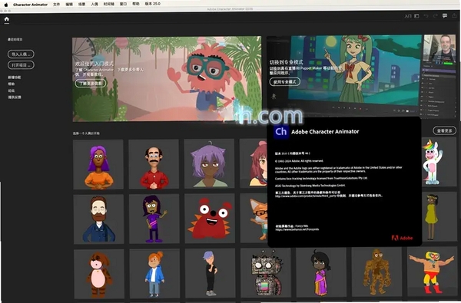Open the 时间轴 menu
461x303 pixels.
tap(109, 5)
